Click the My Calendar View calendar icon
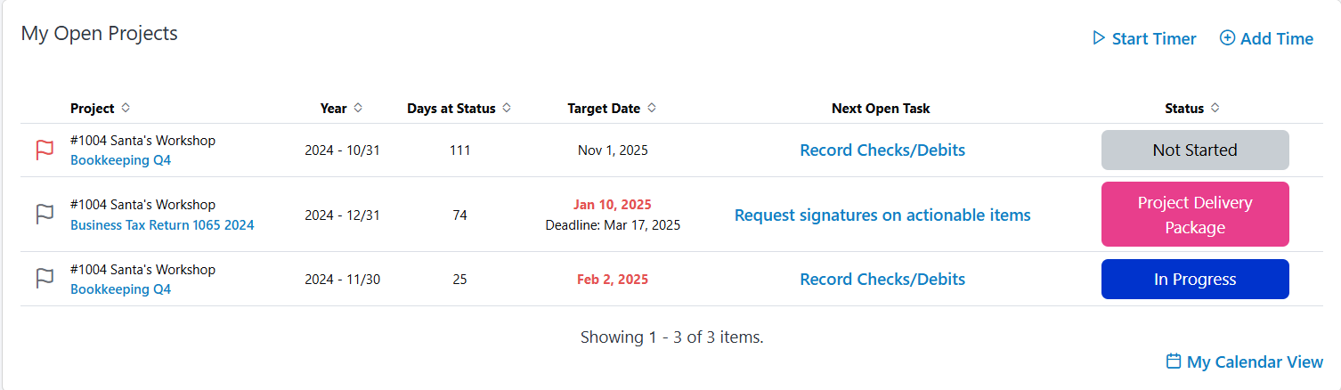Viewport: 1341px width, 390px height. point(1174,362)
